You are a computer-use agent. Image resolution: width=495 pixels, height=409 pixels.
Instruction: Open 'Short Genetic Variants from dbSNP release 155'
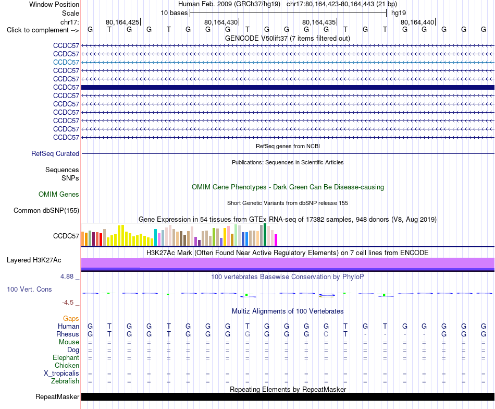[288, 203]
